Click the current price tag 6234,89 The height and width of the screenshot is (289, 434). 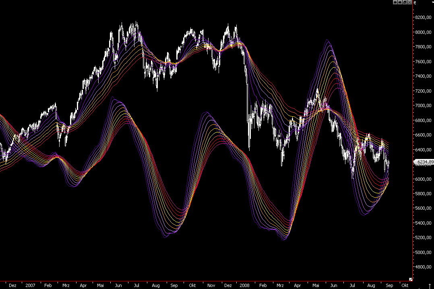click(x=424, y=162)
